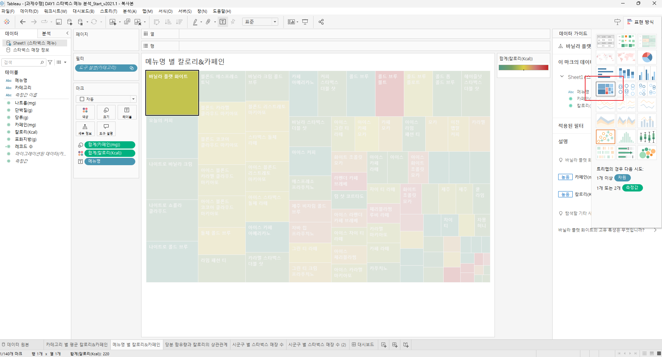Click the pink 콜드 브루 몰트 treemap tile
Viewport: 662px width, 357px height.
(389, 93)
